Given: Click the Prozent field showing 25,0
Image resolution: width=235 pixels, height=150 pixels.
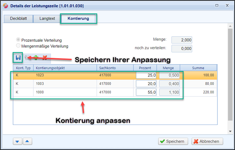Looking at the screenshot, I should click(x=146, y=75).
